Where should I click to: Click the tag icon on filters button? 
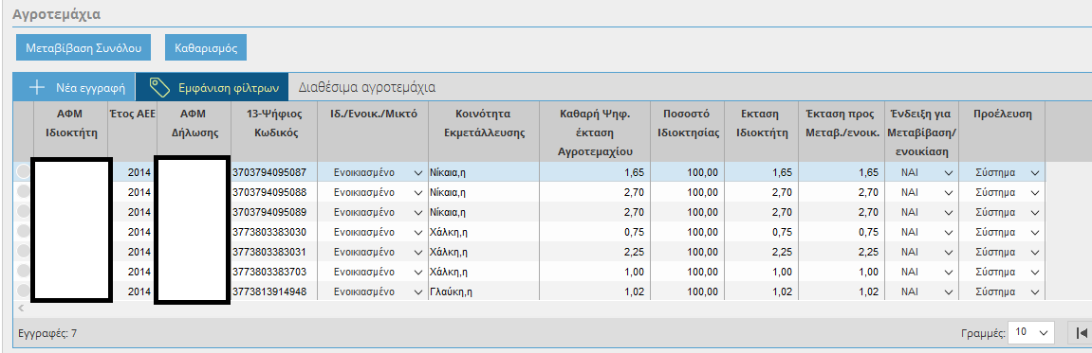[160, 88]
